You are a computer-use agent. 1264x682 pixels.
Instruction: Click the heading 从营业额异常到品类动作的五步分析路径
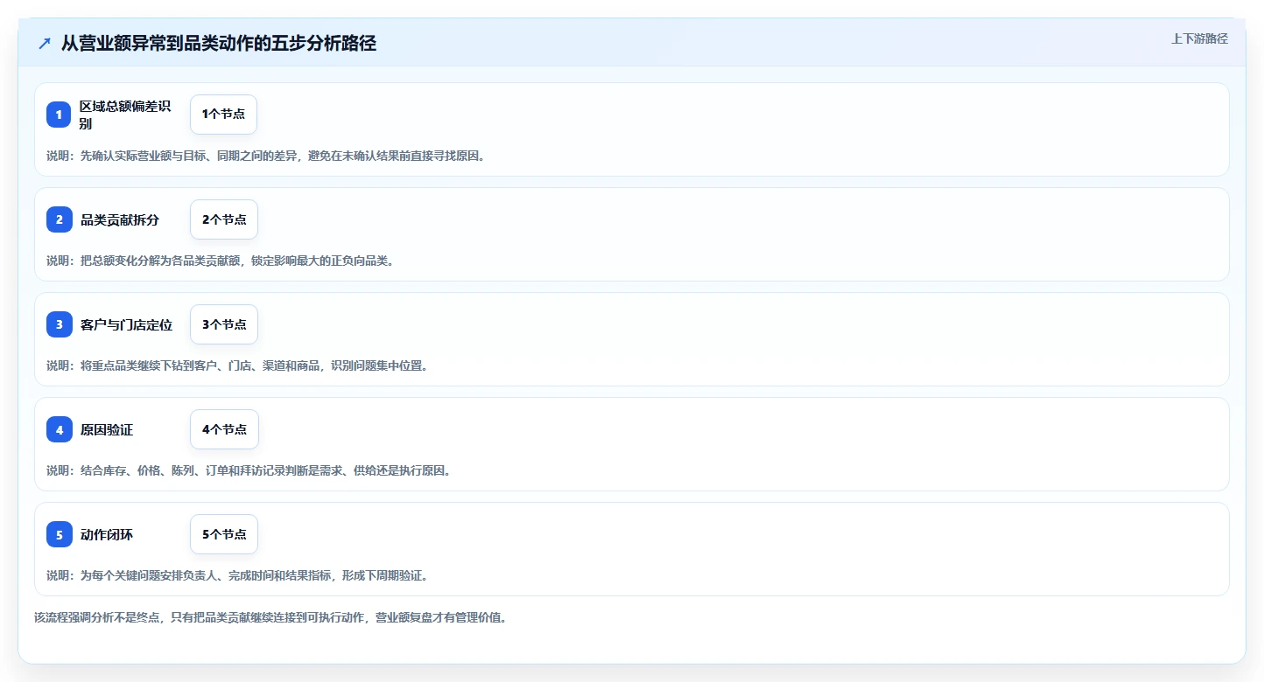(x=219, y=44)
